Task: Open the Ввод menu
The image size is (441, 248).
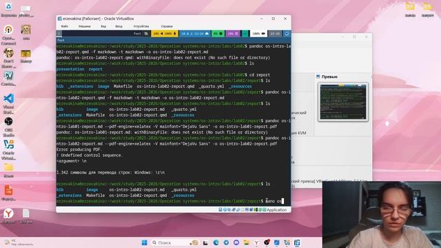Action: [x=119, y=26]
